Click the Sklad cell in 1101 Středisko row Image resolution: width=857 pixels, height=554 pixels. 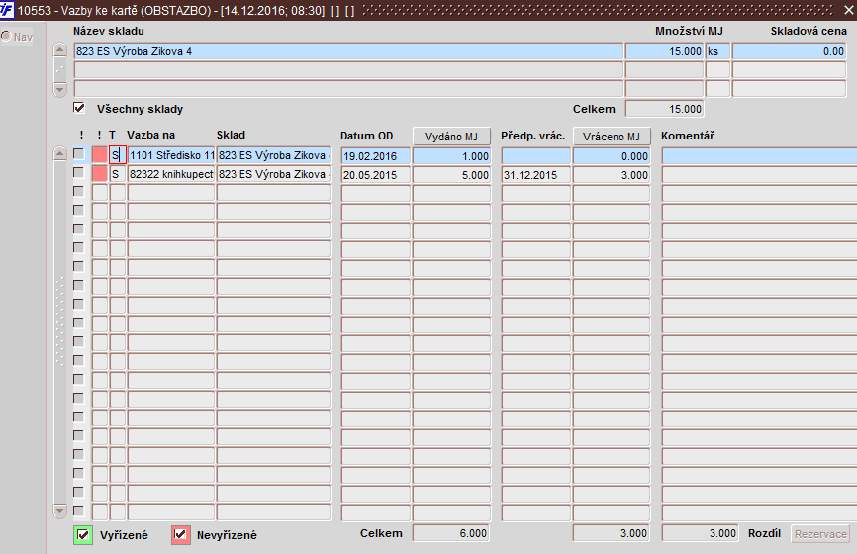(x=273, y=155)
